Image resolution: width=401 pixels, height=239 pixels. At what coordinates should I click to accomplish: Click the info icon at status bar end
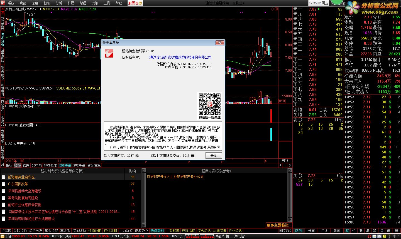pyautogui.click(x=397, y=236)
